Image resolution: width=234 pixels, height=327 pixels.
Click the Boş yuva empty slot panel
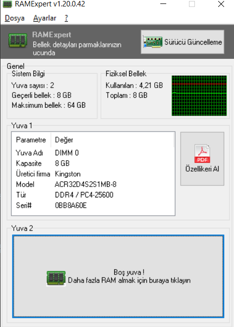click(x=118, y=277)
